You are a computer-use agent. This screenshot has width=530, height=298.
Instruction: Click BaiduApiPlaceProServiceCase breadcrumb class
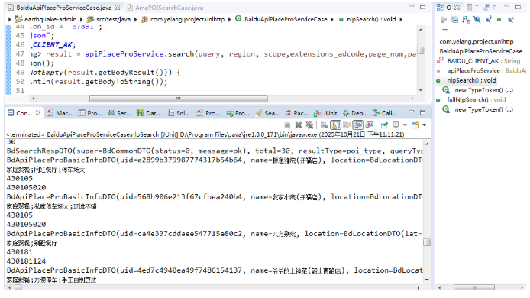click(281, 20)
